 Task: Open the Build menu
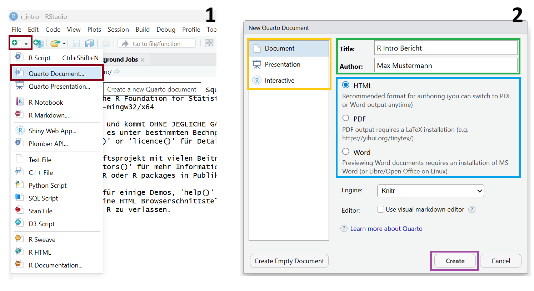[143, 30]
